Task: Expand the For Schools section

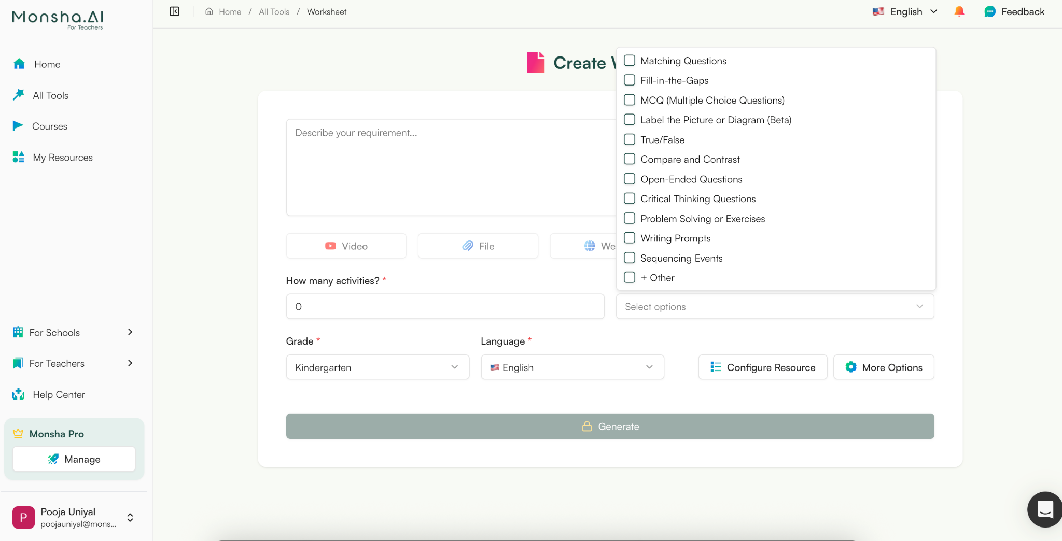Action: coord(54,332)
